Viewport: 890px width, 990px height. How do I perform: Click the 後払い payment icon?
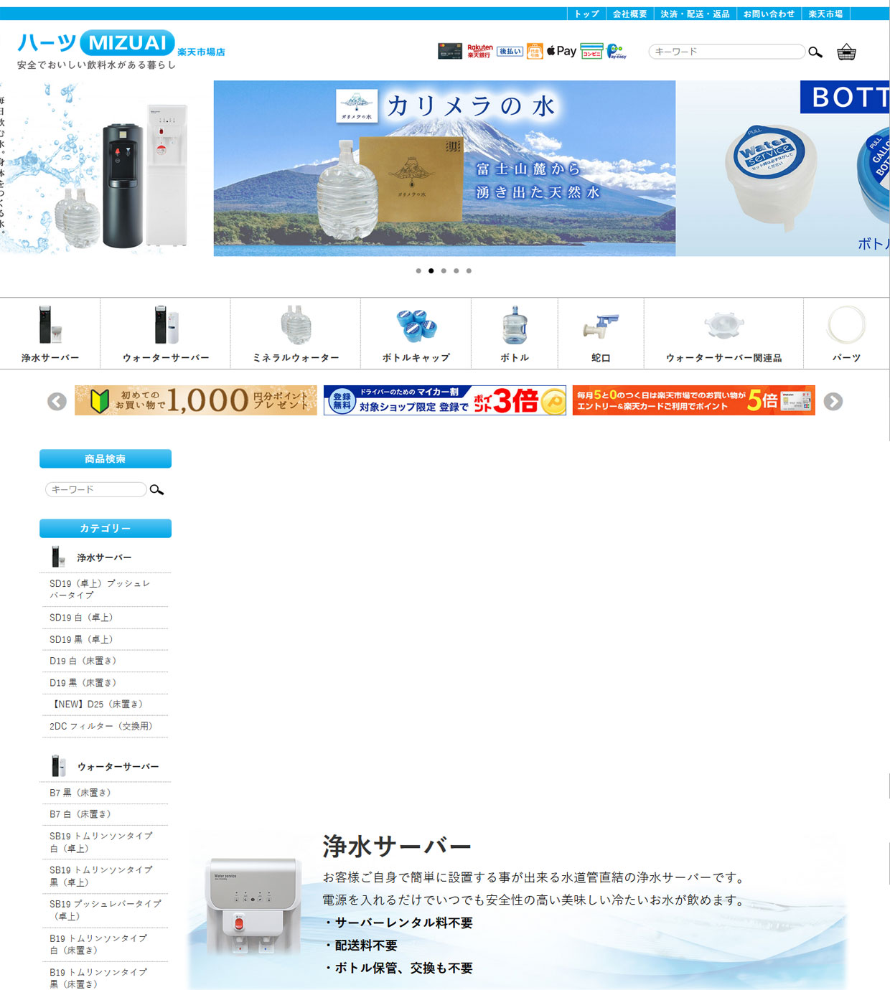point(510,52)
